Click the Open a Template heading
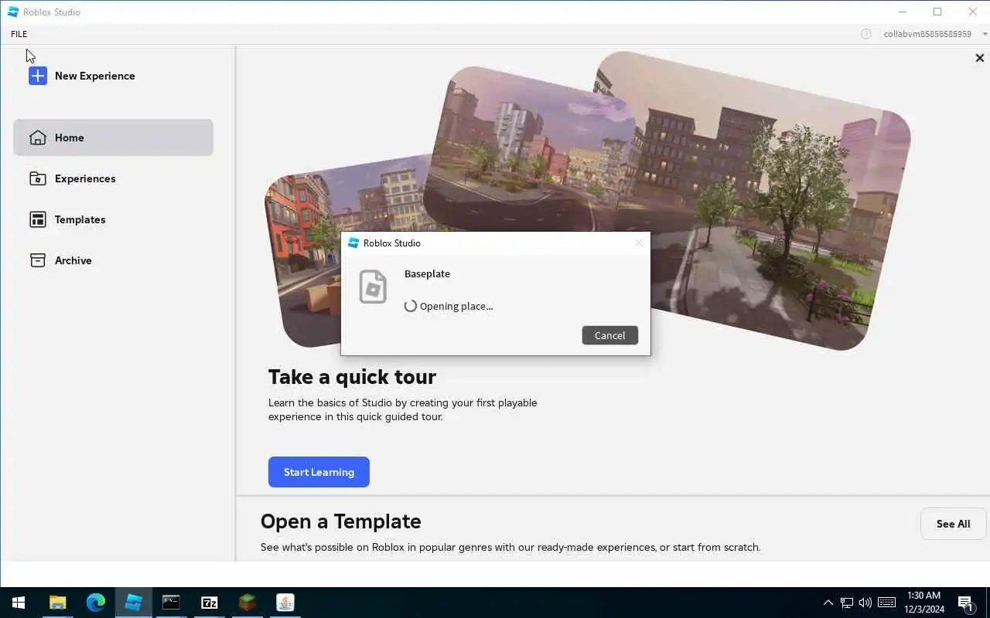Image resolution: width=990 pixels, height=618 pixels. click(340, 521)
